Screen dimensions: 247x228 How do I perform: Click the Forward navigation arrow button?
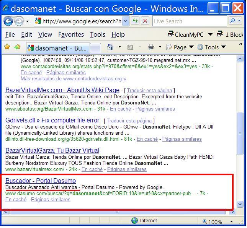click(x=19, y=21)
